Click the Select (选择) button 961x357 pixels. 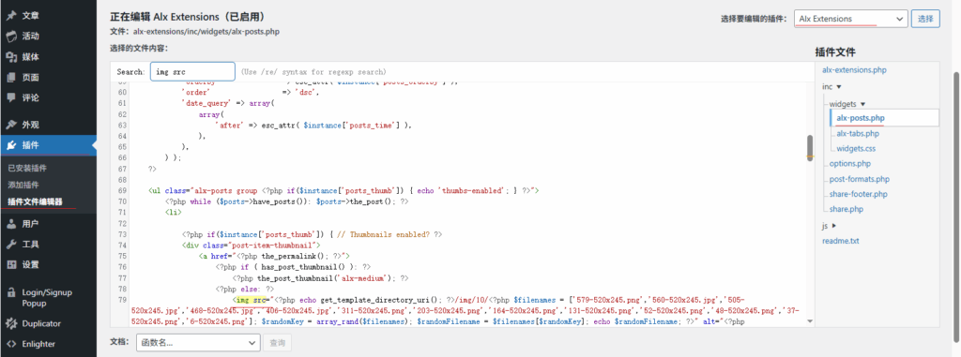(x=925, y=19)
